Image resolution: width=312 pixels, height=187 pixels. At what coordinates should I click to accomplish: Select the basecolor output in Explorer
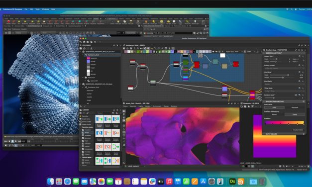point(94,58)
